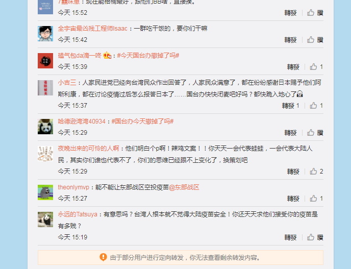Repost 永远的Tatsuya's comment
The width and height of the screenshot is (351, 269).
pyautogui.click(x=291, y=237)
